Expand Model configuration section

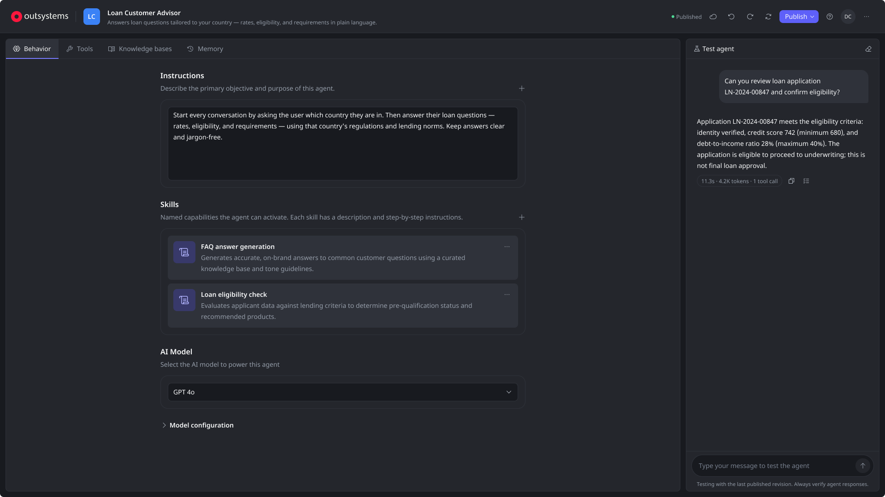click(197, 425)
